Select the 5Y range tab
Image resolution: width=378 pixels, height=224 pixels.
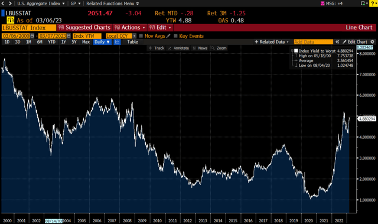point(74,42)
